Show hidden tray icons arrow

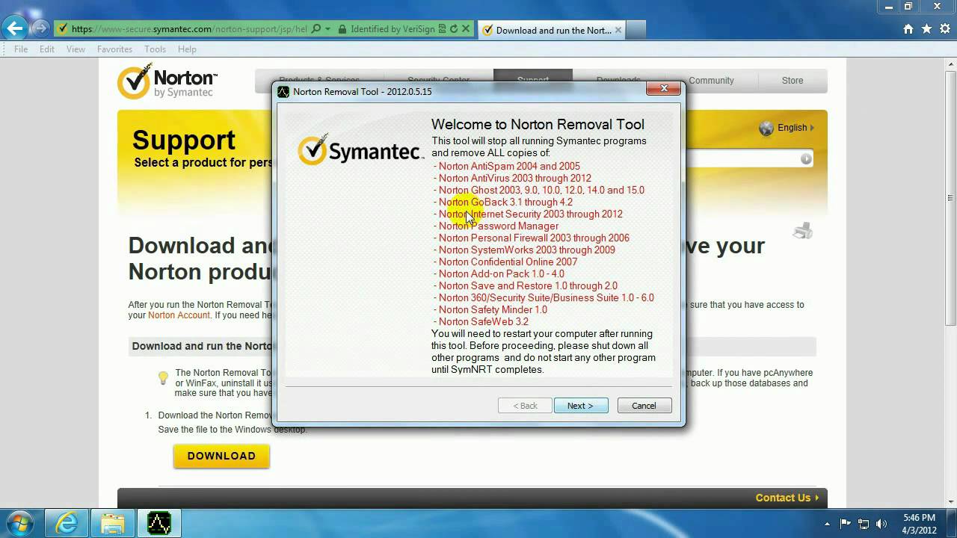click(x=827, y=524)
